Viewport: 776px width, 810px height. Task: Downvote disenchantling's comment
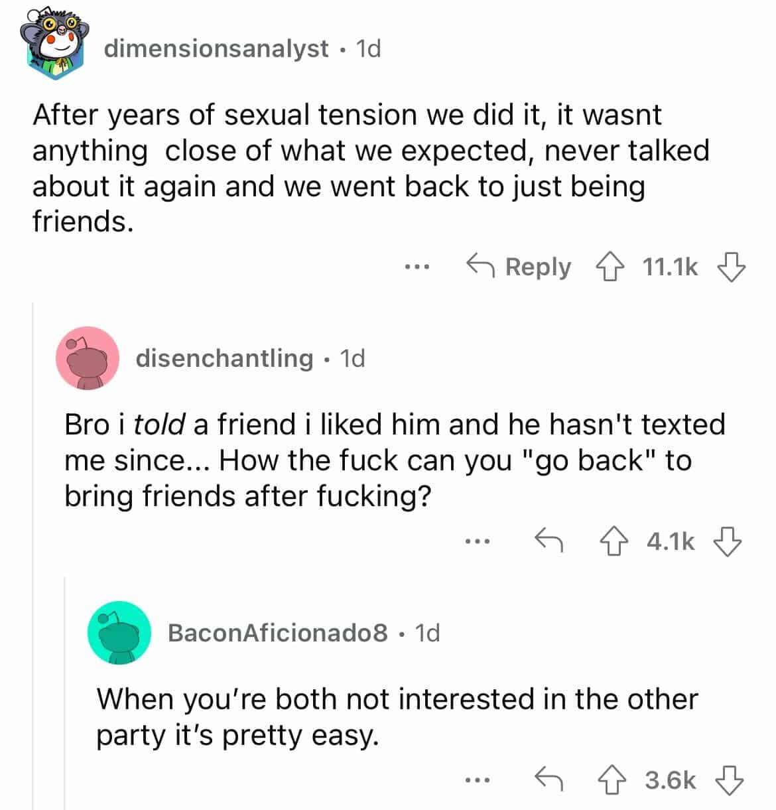[728, 542]
